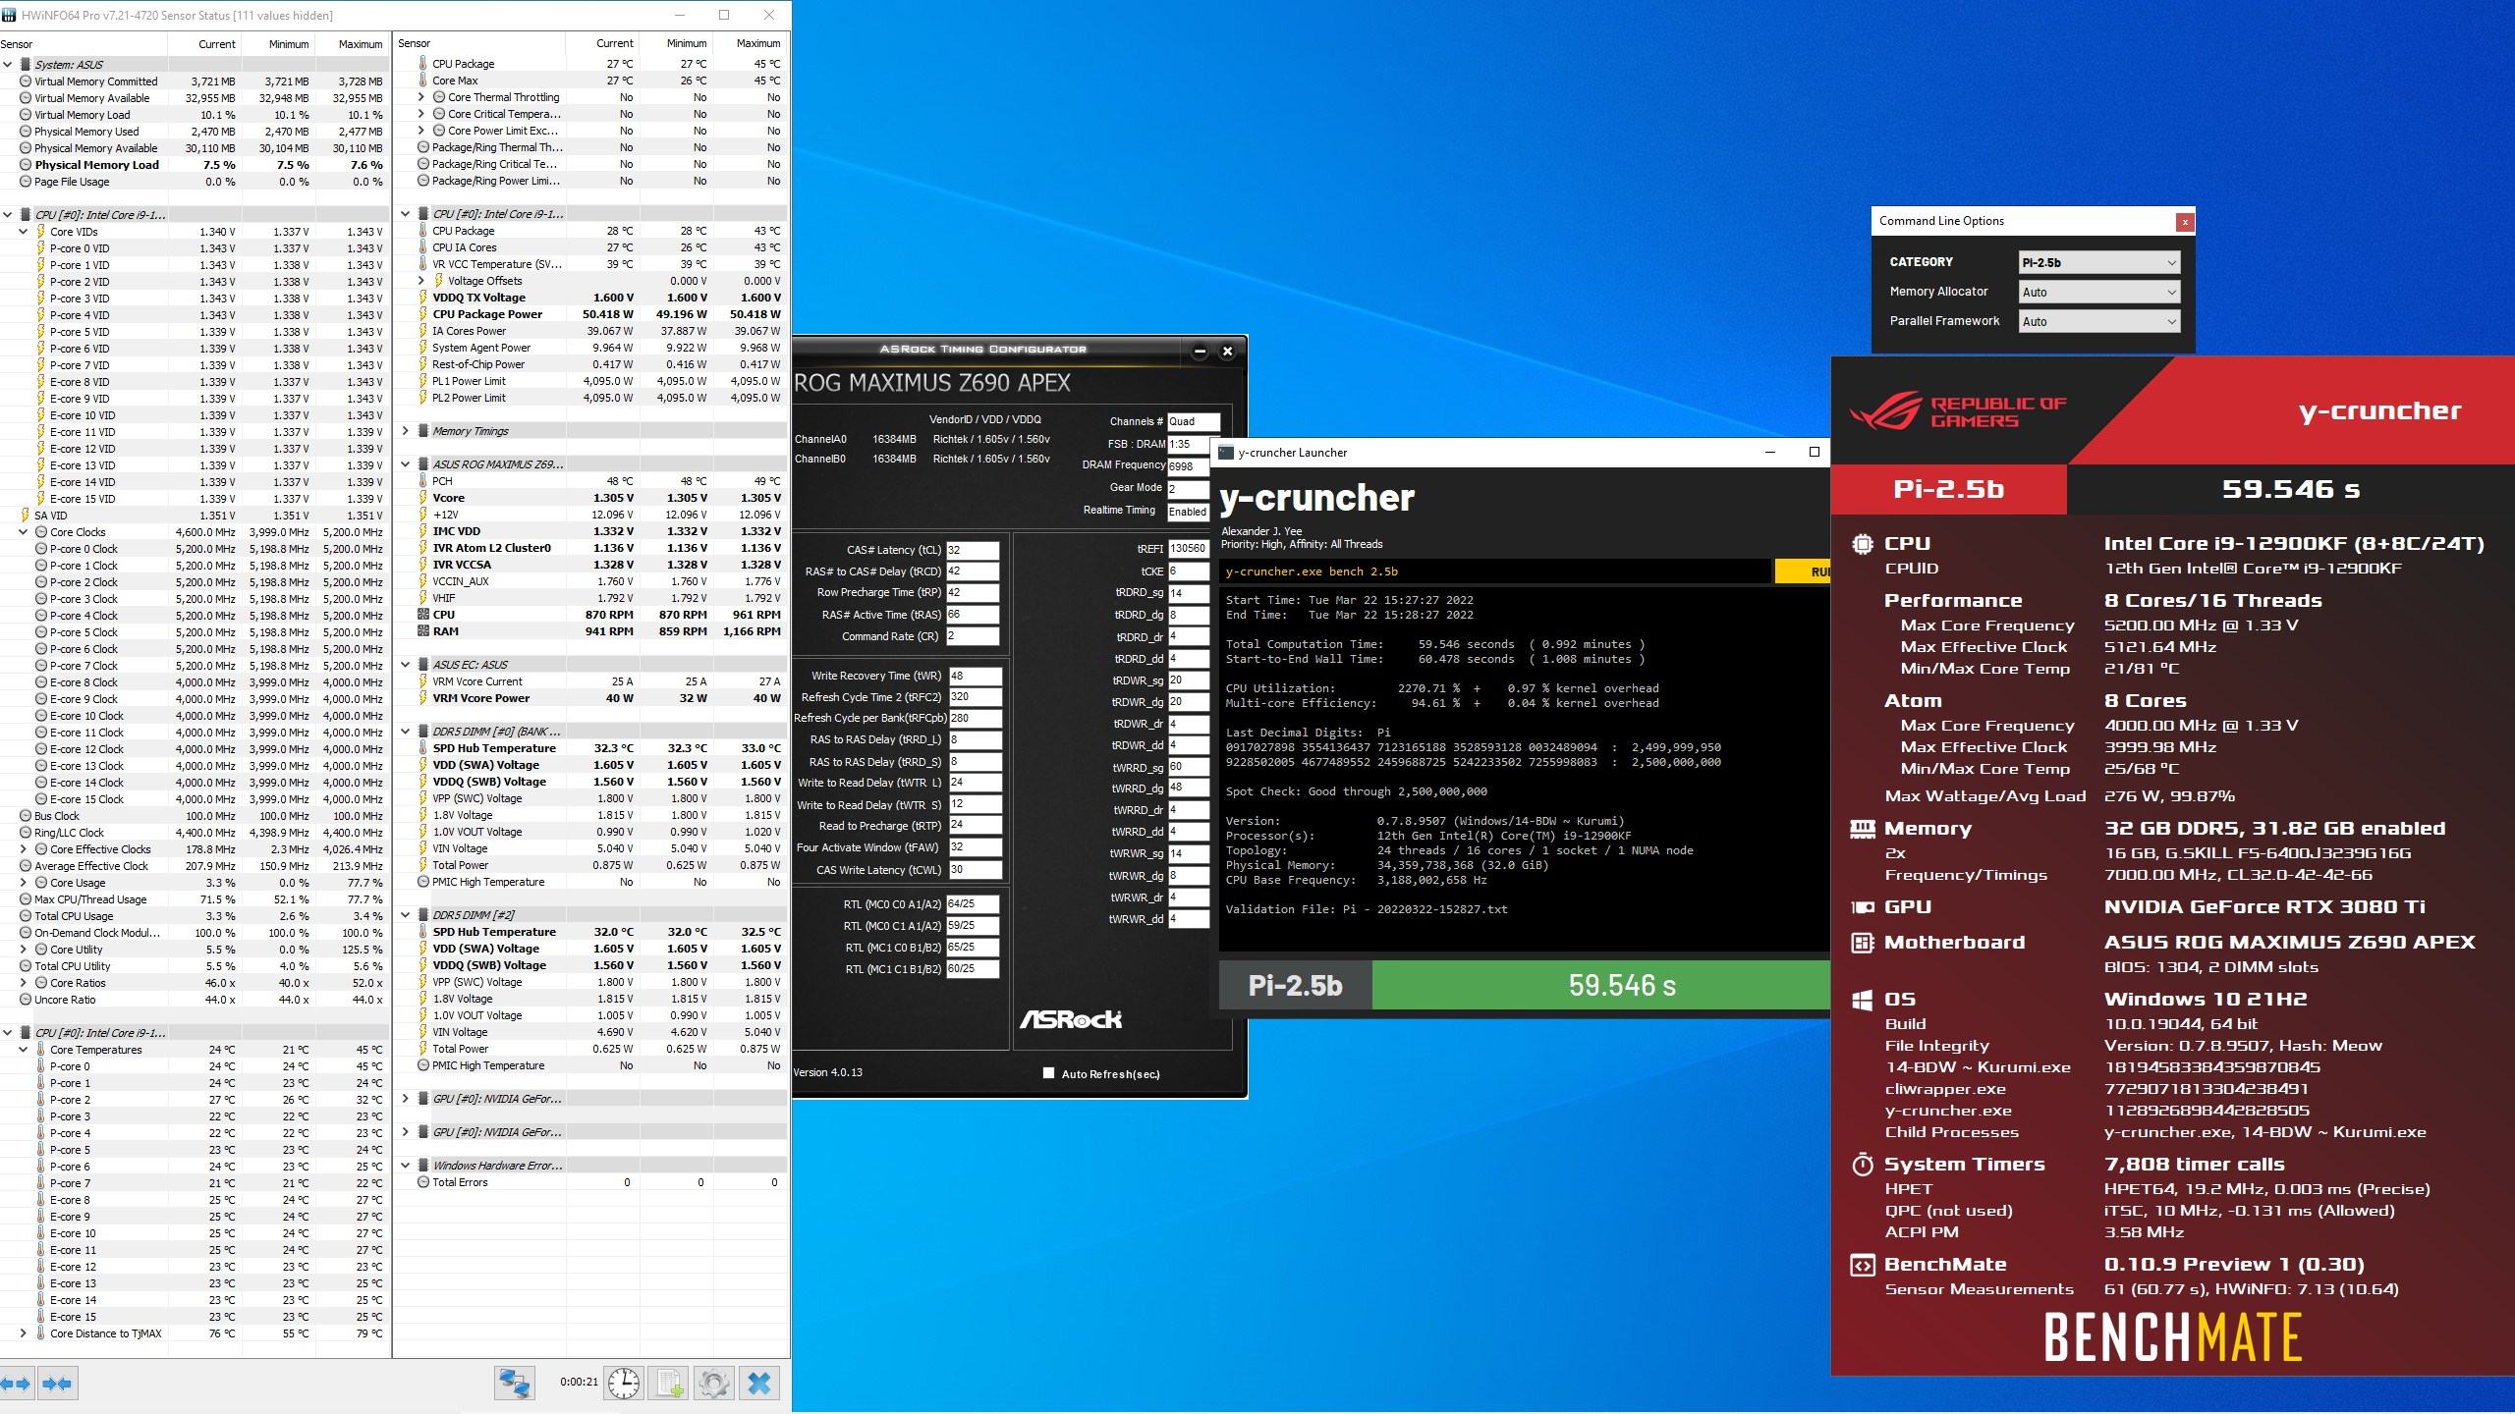
Task: Select Vcore sensor row
Action: coord(590,498)
